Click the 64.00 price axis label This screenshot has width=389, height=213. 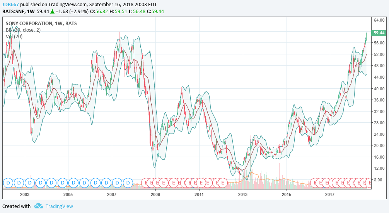pos(379,20)
